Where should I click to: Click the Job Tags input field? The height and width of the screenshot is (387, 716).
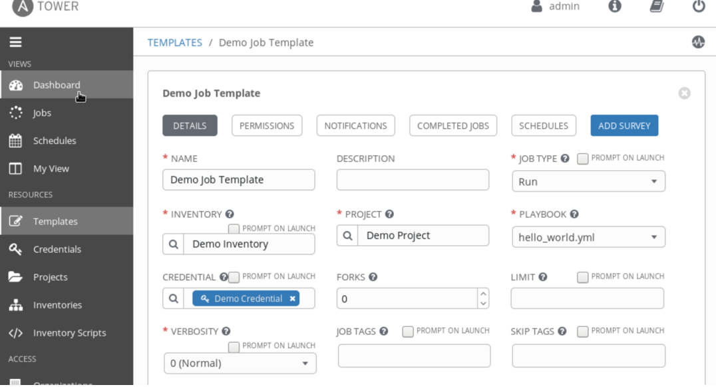(414, 356)
